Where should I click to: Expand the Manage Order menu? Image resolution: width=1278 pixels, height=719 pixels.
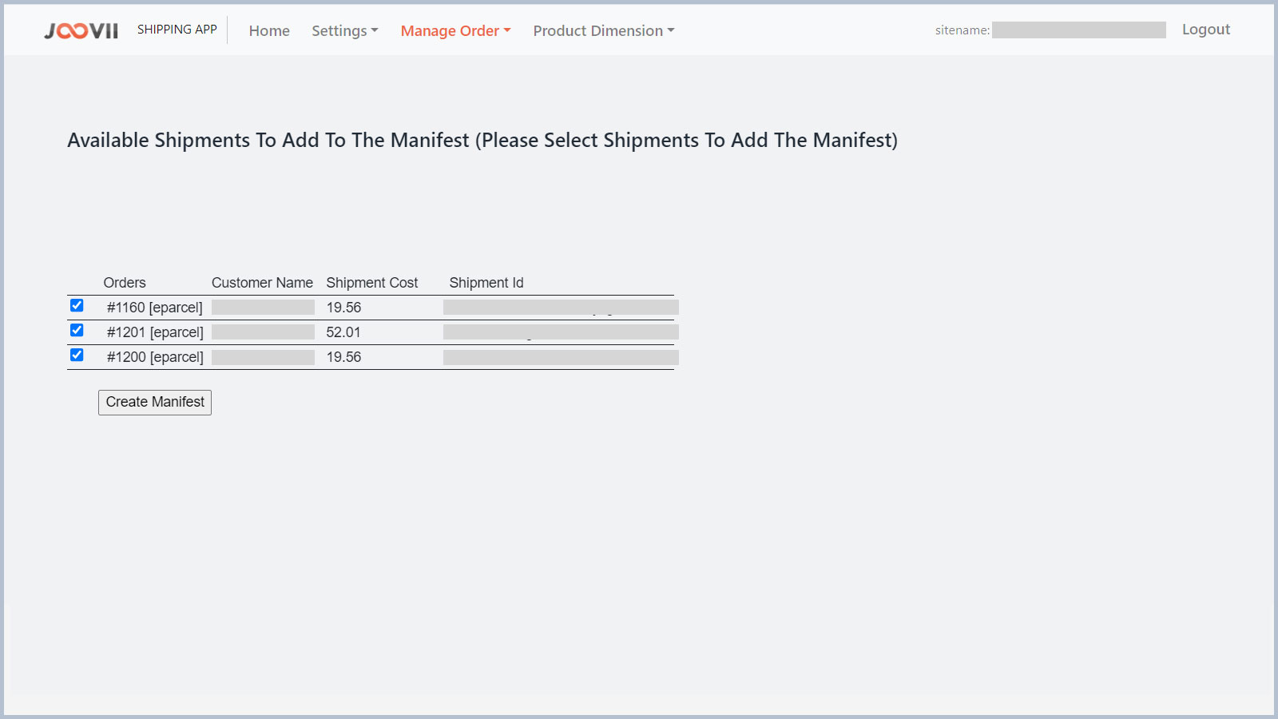pyautogui.click(x=455, y=30)
